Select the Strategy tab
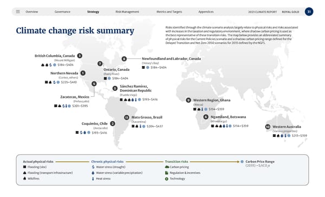This screenshot has height=197, width=325. (x=93, y=12)
